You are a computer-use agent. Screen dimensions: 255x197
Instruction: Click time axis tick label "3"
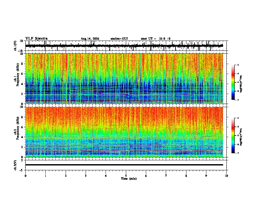(x=86, y=176)
